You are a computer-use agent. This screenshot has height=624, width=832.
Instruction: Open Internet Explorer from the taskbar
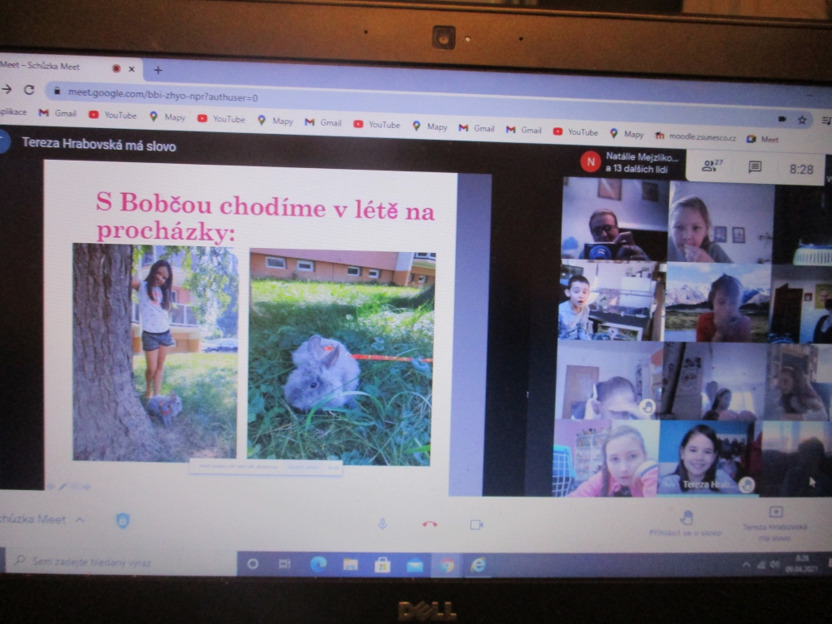pos(478,565)
